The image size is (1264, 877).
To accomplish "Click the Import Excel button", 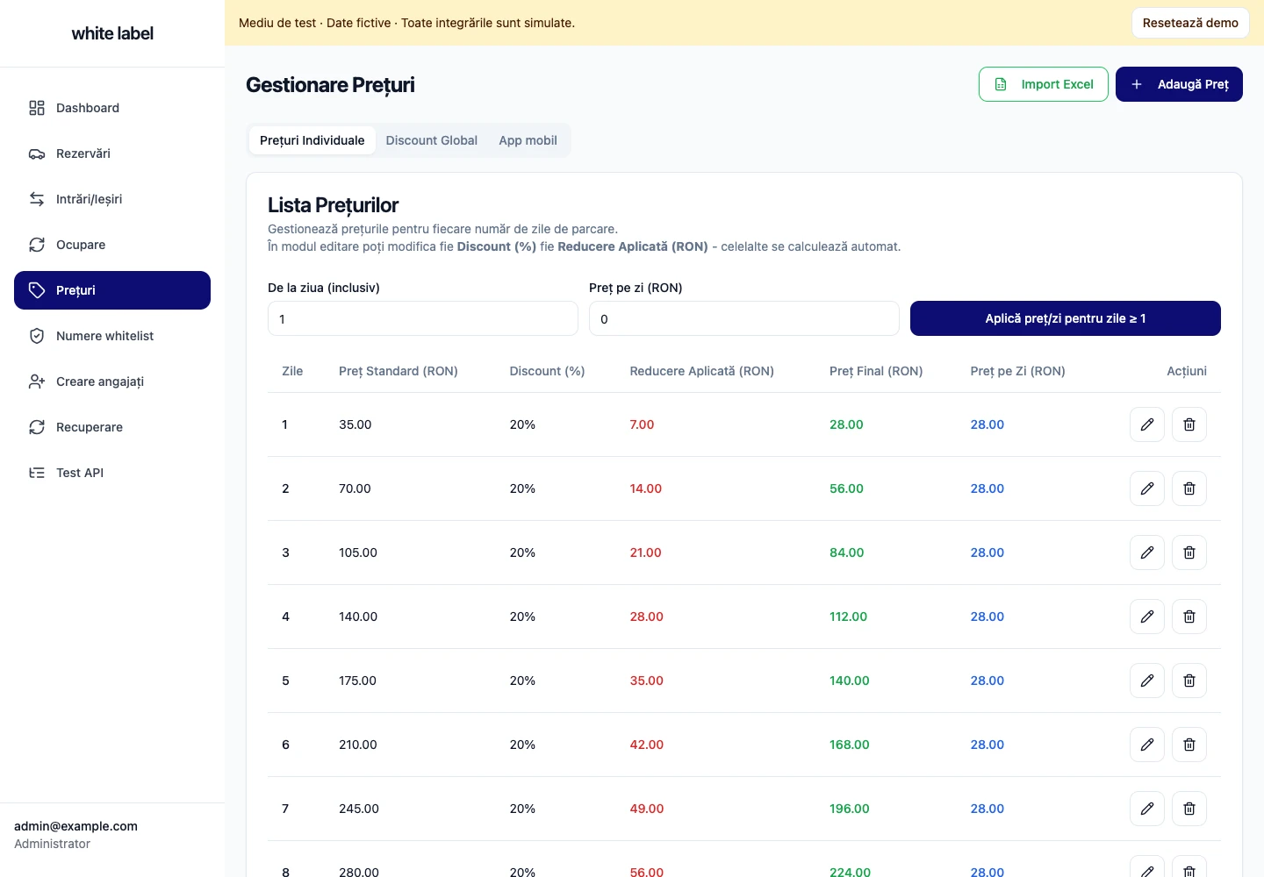I will click(1044, 84).
